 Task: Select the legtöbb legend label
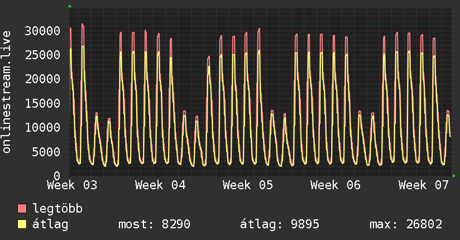(58, 208)
